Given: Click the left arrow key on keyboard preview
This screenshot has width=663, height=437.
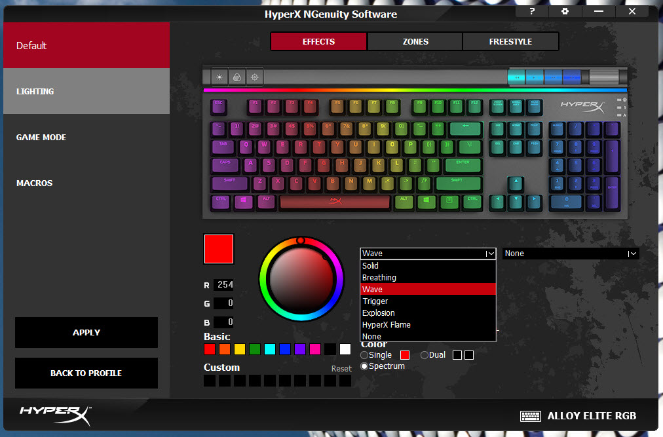Looking at the screenshot, I should 497,202.
